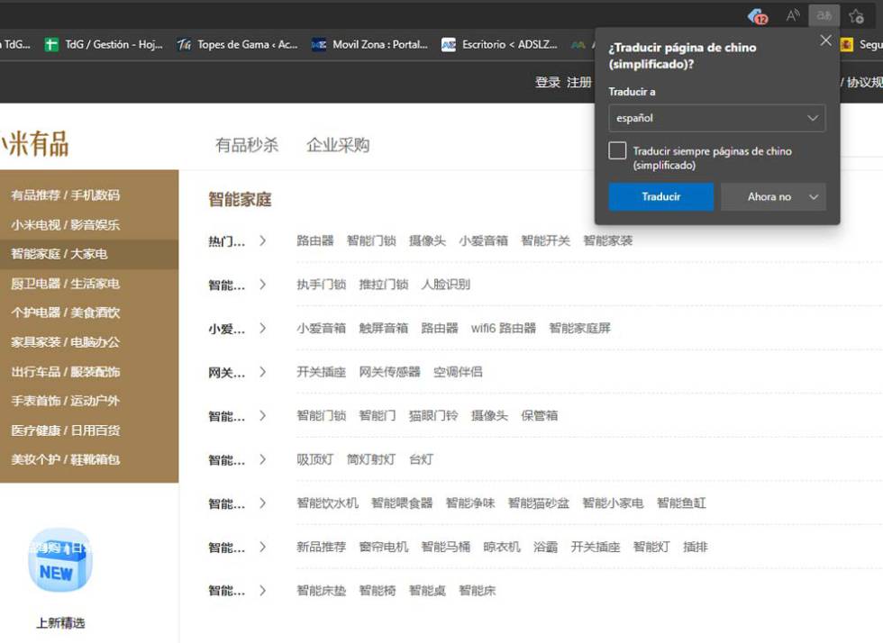The width and height of the screenshot is (883, 643).
Task: Click the NEW 上新精选 thumbnail icon
Action: 60,560
